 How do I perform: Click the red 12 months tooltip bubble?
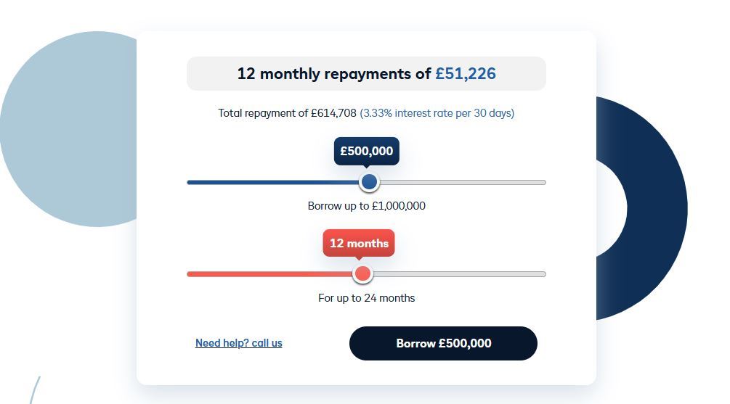click(359, 243)
